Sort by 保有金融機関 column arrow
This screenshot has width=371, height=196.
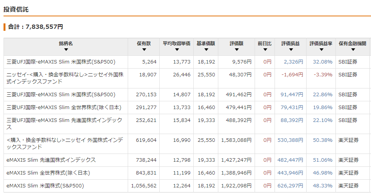pyautogui.click(x=353, y=49)
